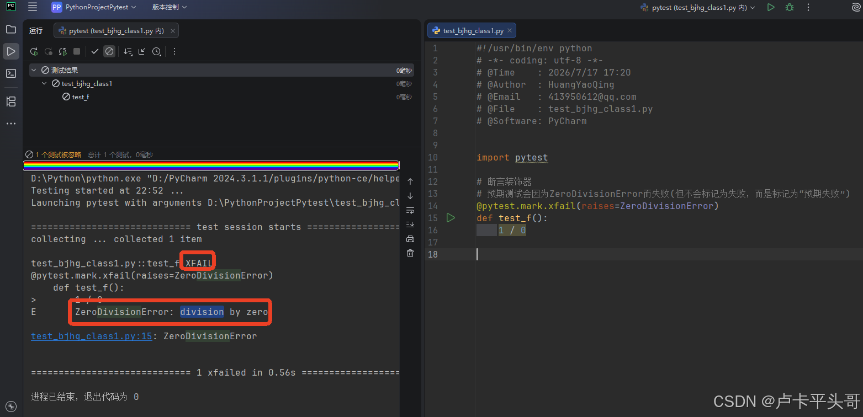Open the Terminal tool window
Image resolution: width=863 pixels, height=417 pixels.
pos(10,73)
